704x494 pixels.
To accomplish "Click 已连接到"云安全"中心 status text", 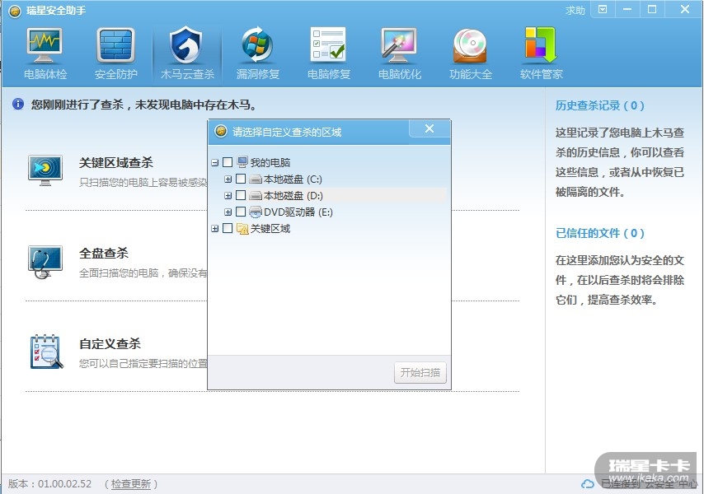I will pyautogui.click(x=650, y=484).
